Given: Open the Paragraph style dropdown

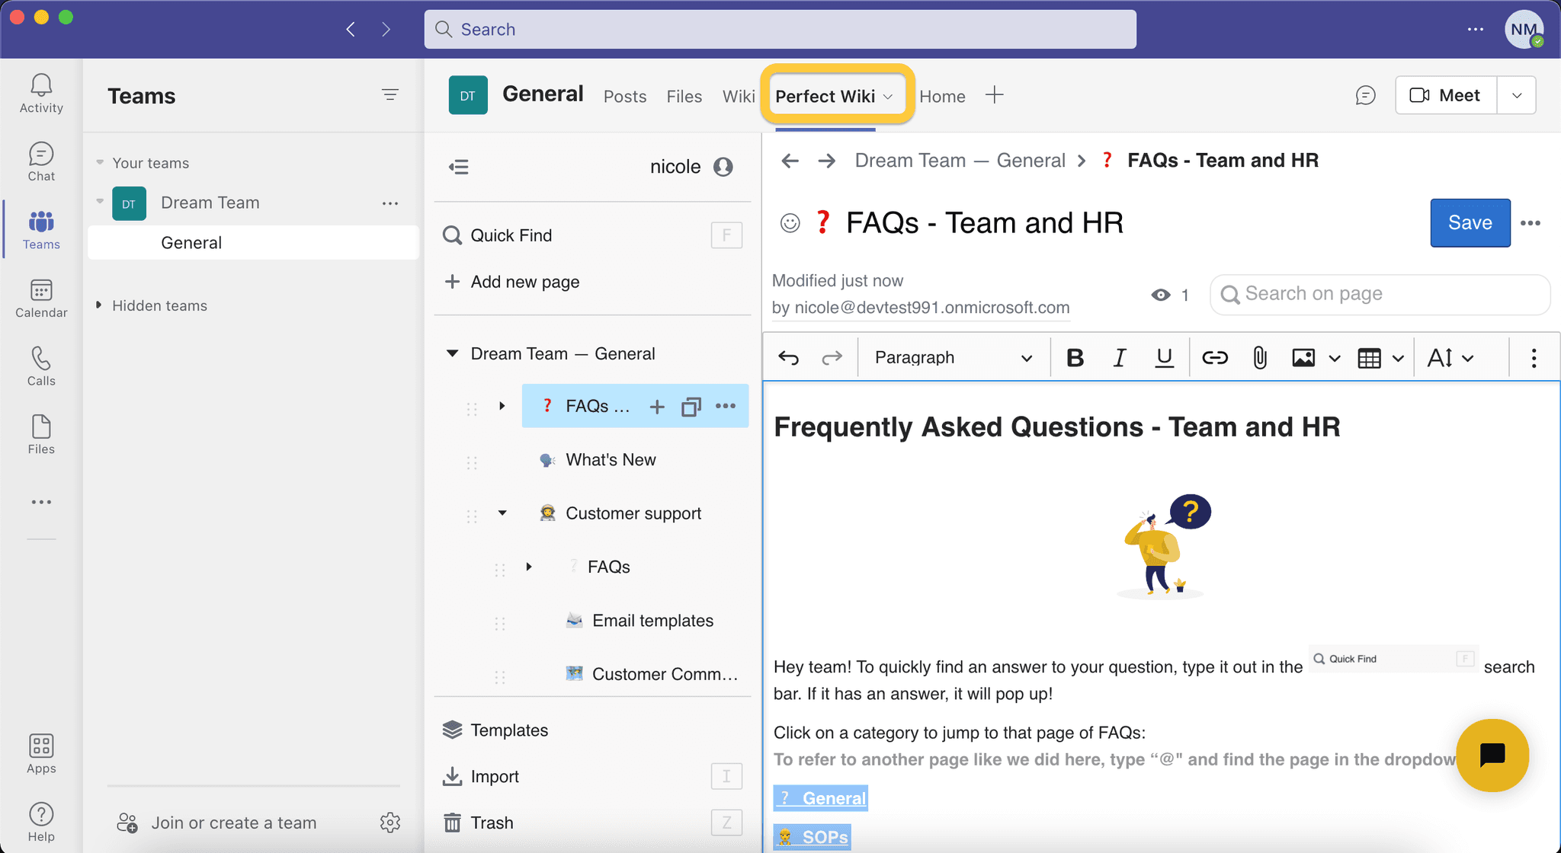Looking at the screenshot, I should [953, 357].
